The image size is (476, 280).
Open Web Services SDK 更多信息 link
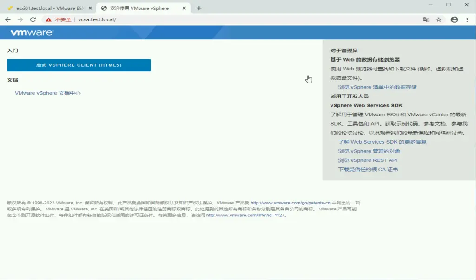click(382, 142)
